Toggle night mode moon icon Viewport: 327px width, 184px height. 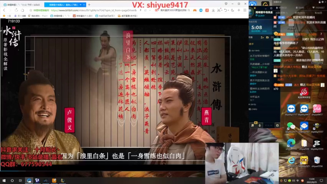click(x=233, y=10)
